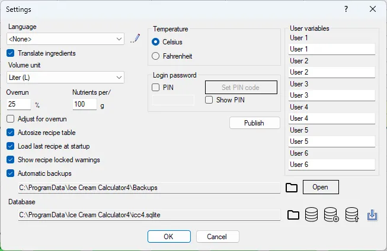Click the PIN entry field

(173, 100)
